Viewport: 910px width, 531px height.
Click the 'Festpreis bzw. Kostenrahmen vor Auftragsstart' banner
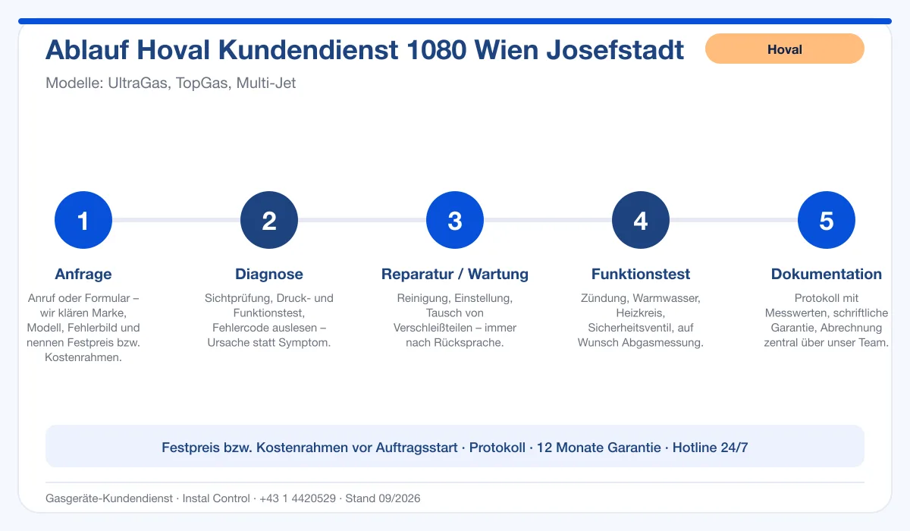pyautogui.click(x=455, y=447)
